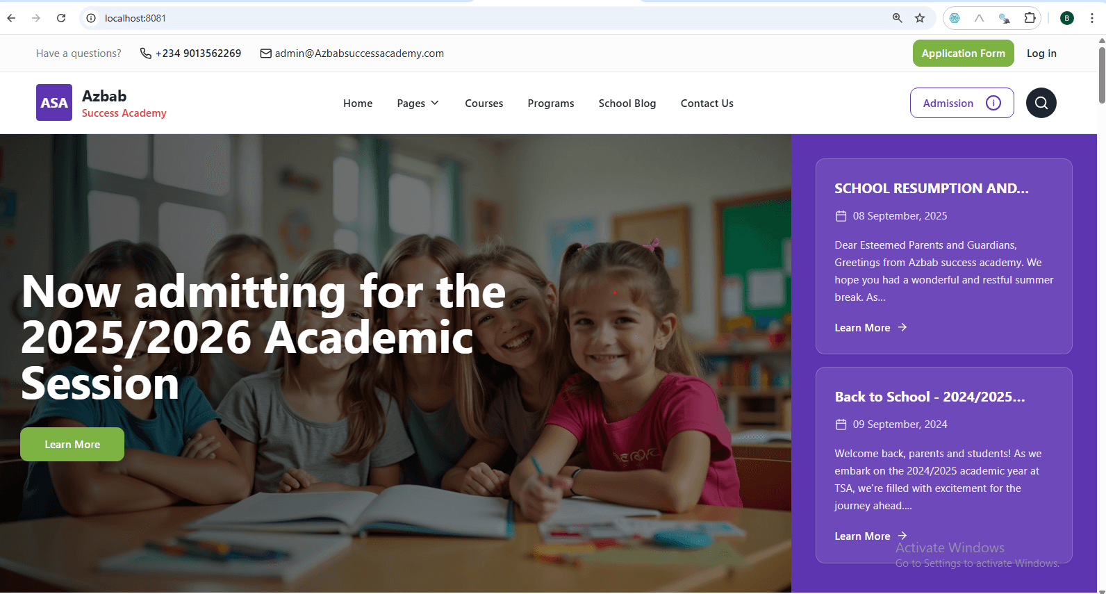Click the Admission button
The image size is (1106, 594).
point(962,103)
